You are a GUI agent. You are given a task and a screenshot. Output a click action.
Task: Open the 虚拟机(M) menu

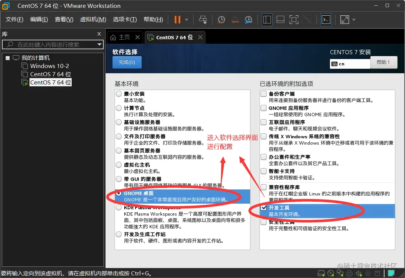pos(93,20)
